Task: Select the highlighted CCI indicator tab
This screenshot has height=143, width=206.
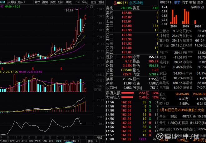Action: coord(58,141)
